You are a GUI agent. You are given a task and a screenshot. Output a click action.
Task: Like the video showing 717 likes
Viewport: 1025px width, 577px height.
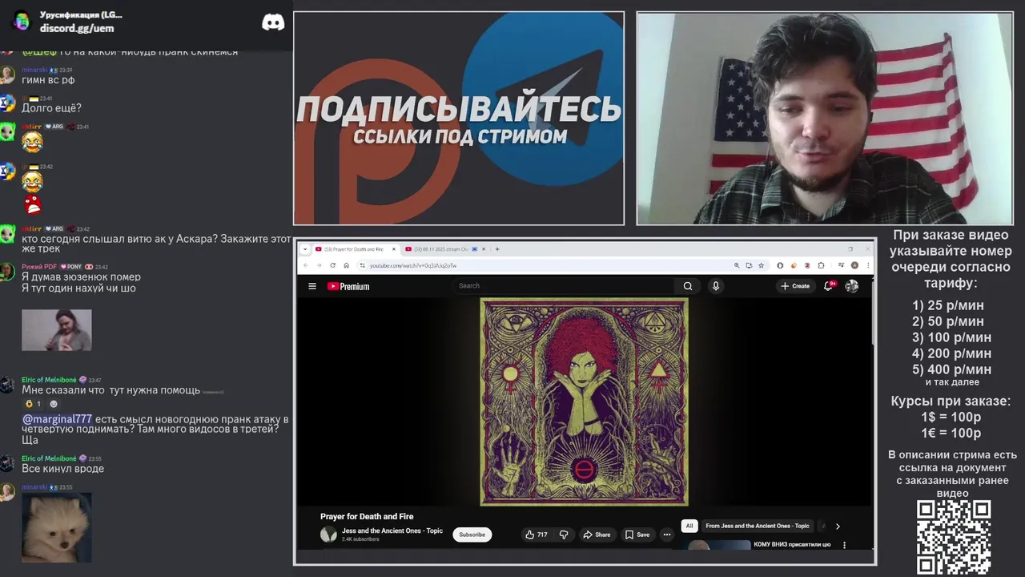point(537,535)
